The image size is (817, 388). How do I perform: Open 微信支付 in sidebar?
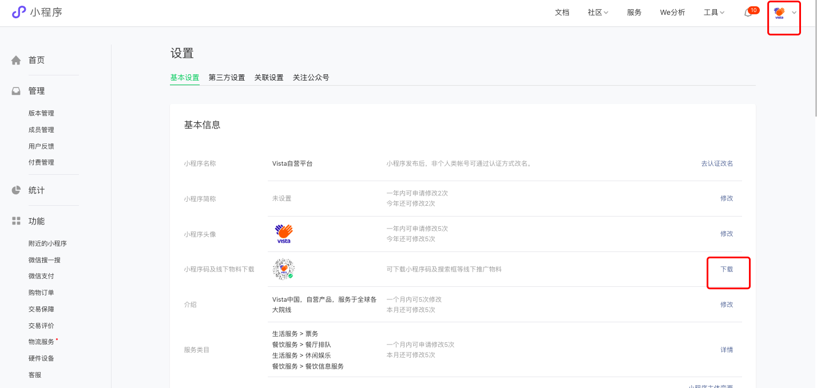point(41,276)
